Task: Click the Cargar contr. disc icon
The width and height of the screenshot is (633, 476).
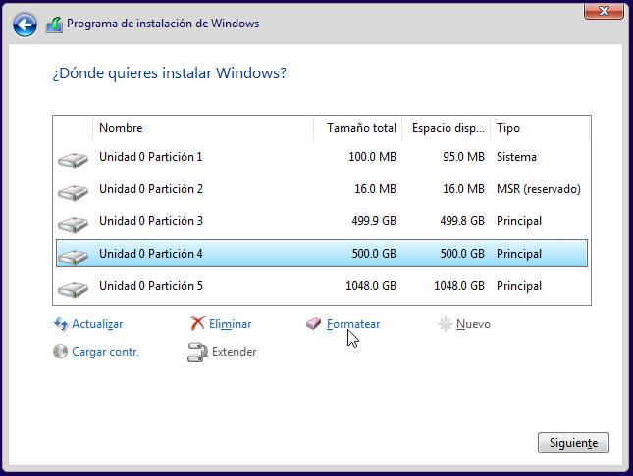Action: click(60, 352)
